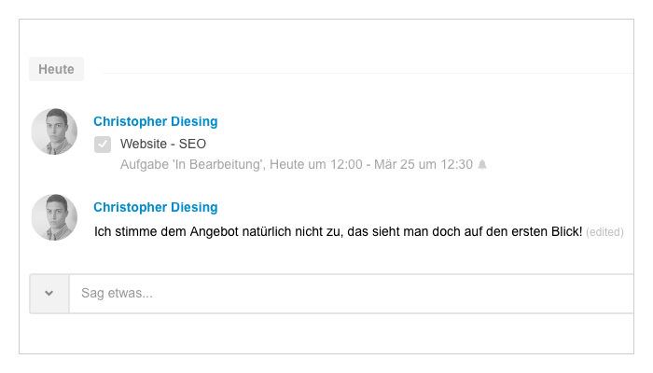
Task: Open the avatar beside the Angebot message
Action: point(54,217)
